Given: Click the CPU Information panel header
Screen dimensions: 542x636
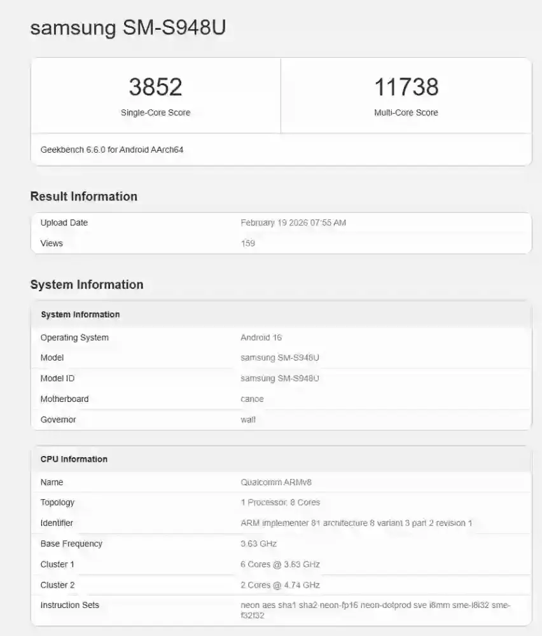Looking at the screenshot, I should [74, 459].
